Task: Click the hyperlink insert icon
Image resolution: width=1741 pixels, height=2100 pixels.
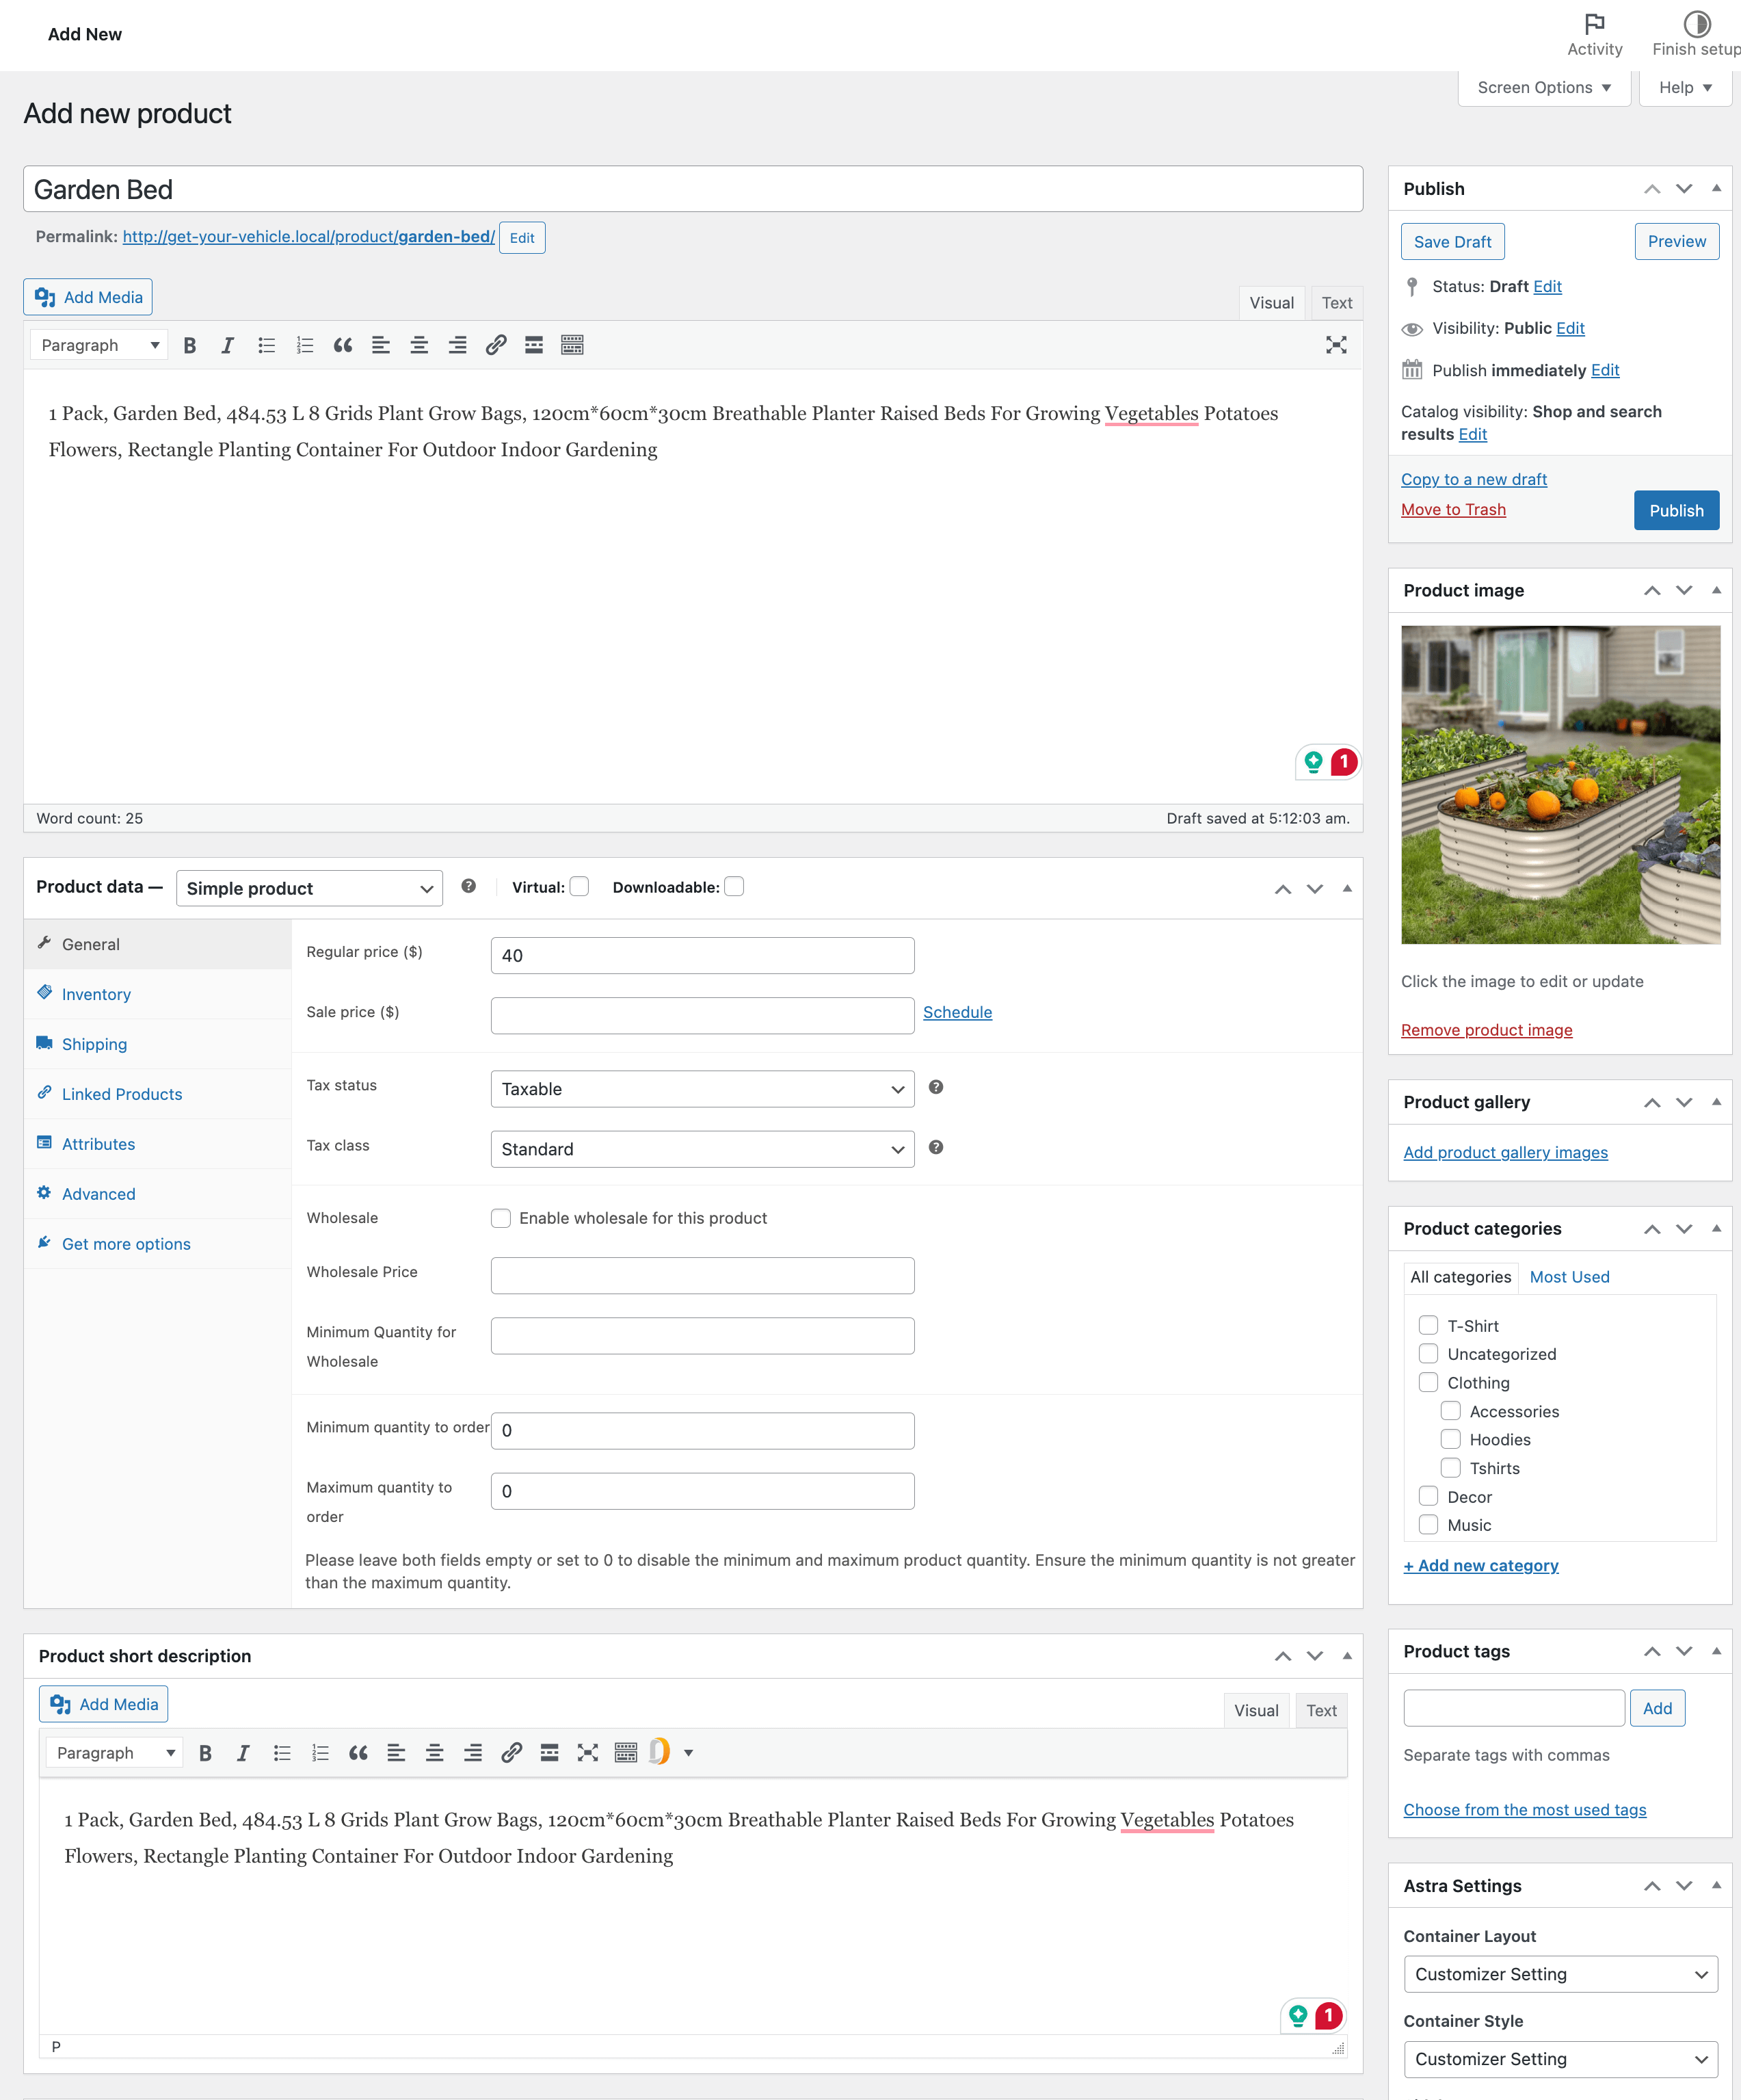Action: click(496, 345)
